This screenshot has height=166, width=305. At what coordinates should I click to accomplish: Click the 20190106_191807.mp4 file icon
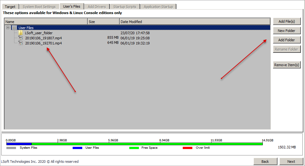(21, 38)
